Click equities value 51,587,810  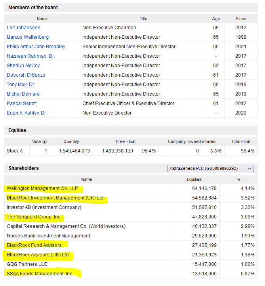[204, 207]
